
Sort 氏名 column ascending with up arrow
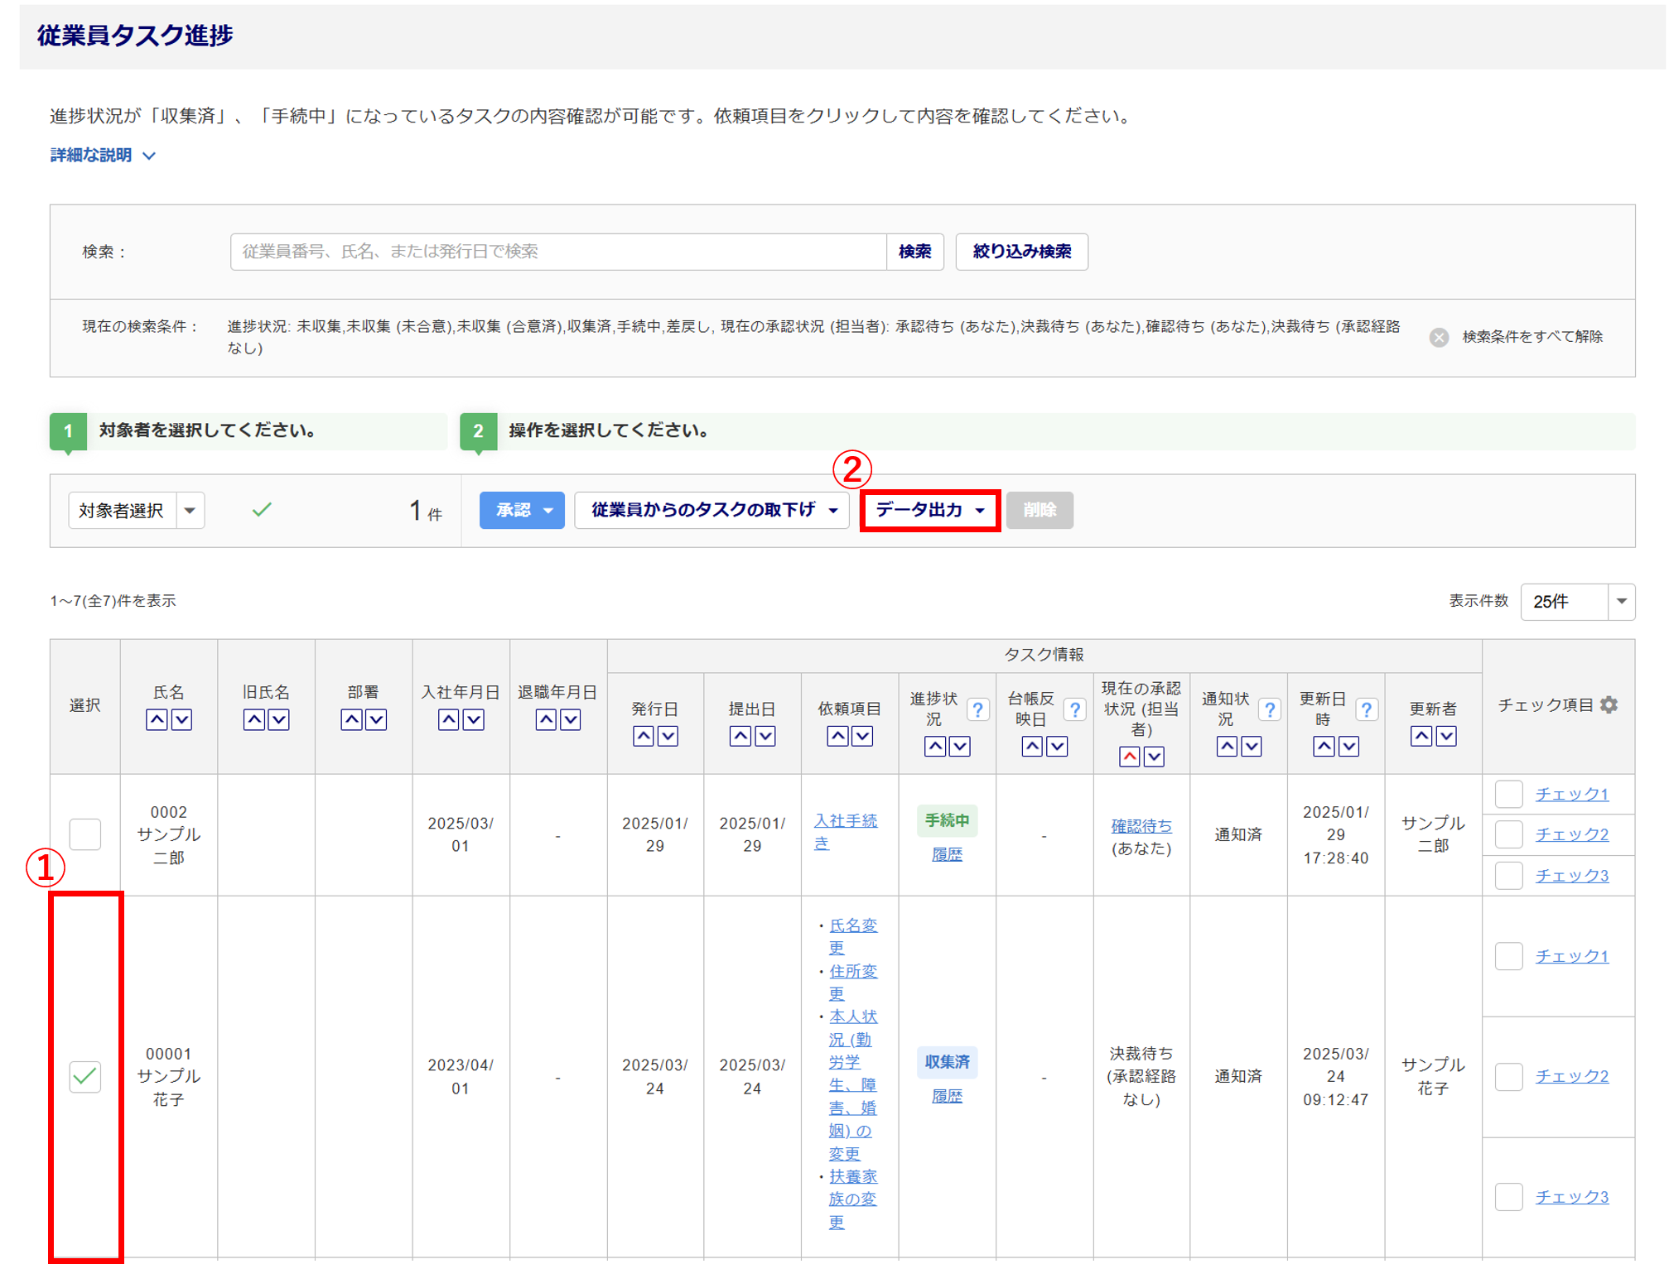157,719
